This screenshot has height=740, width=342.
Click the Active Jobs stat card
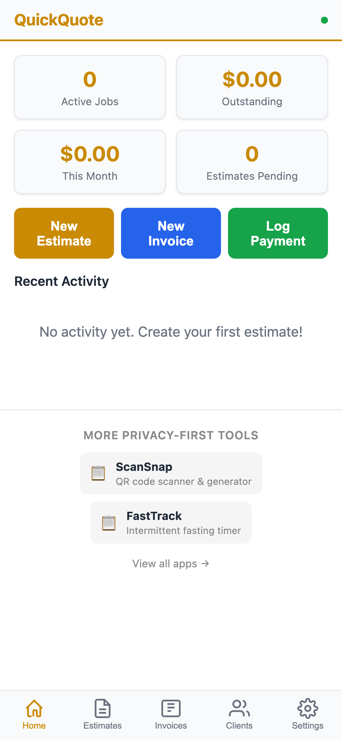[90, 87]
